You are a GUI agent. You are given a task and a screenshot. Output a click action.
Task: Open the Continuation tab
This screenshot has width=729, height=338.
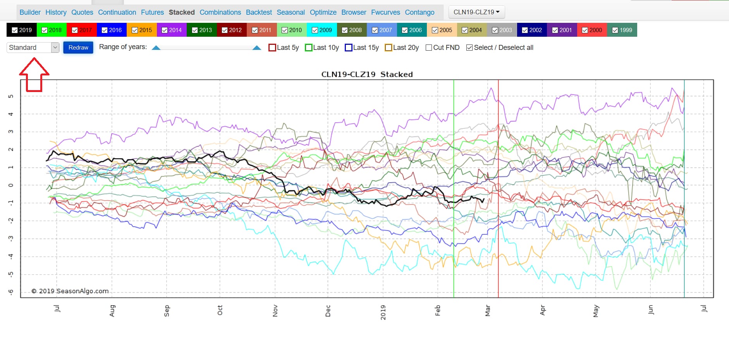click(x=117, y=12)
